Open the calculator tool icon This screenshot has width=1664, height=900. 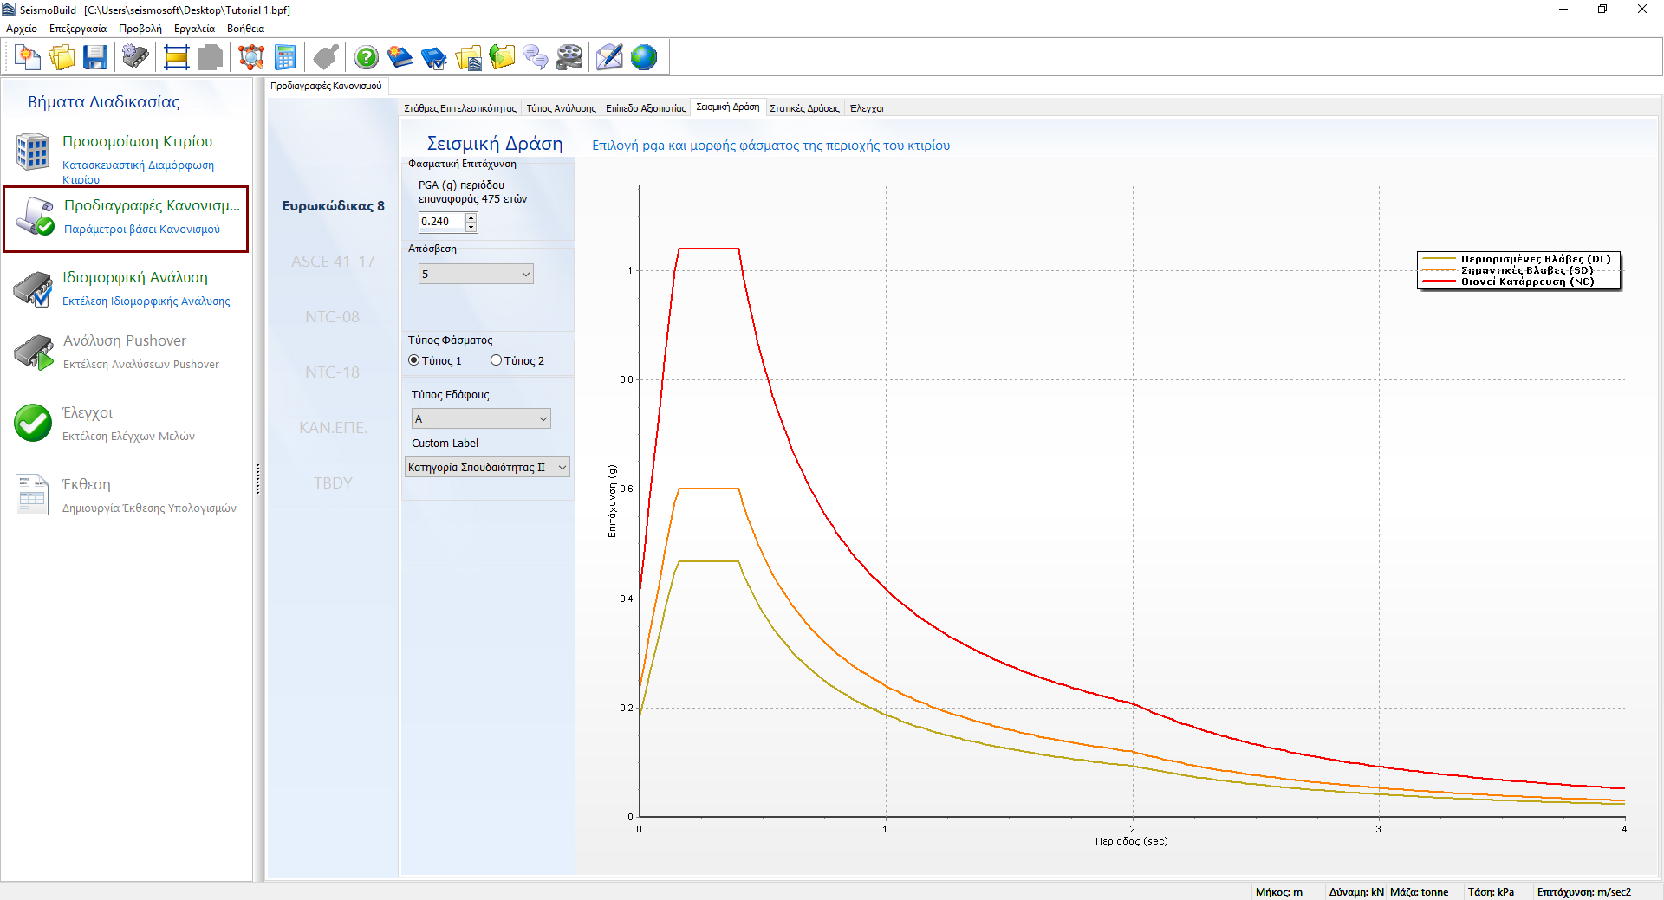(x=285, y=58)
